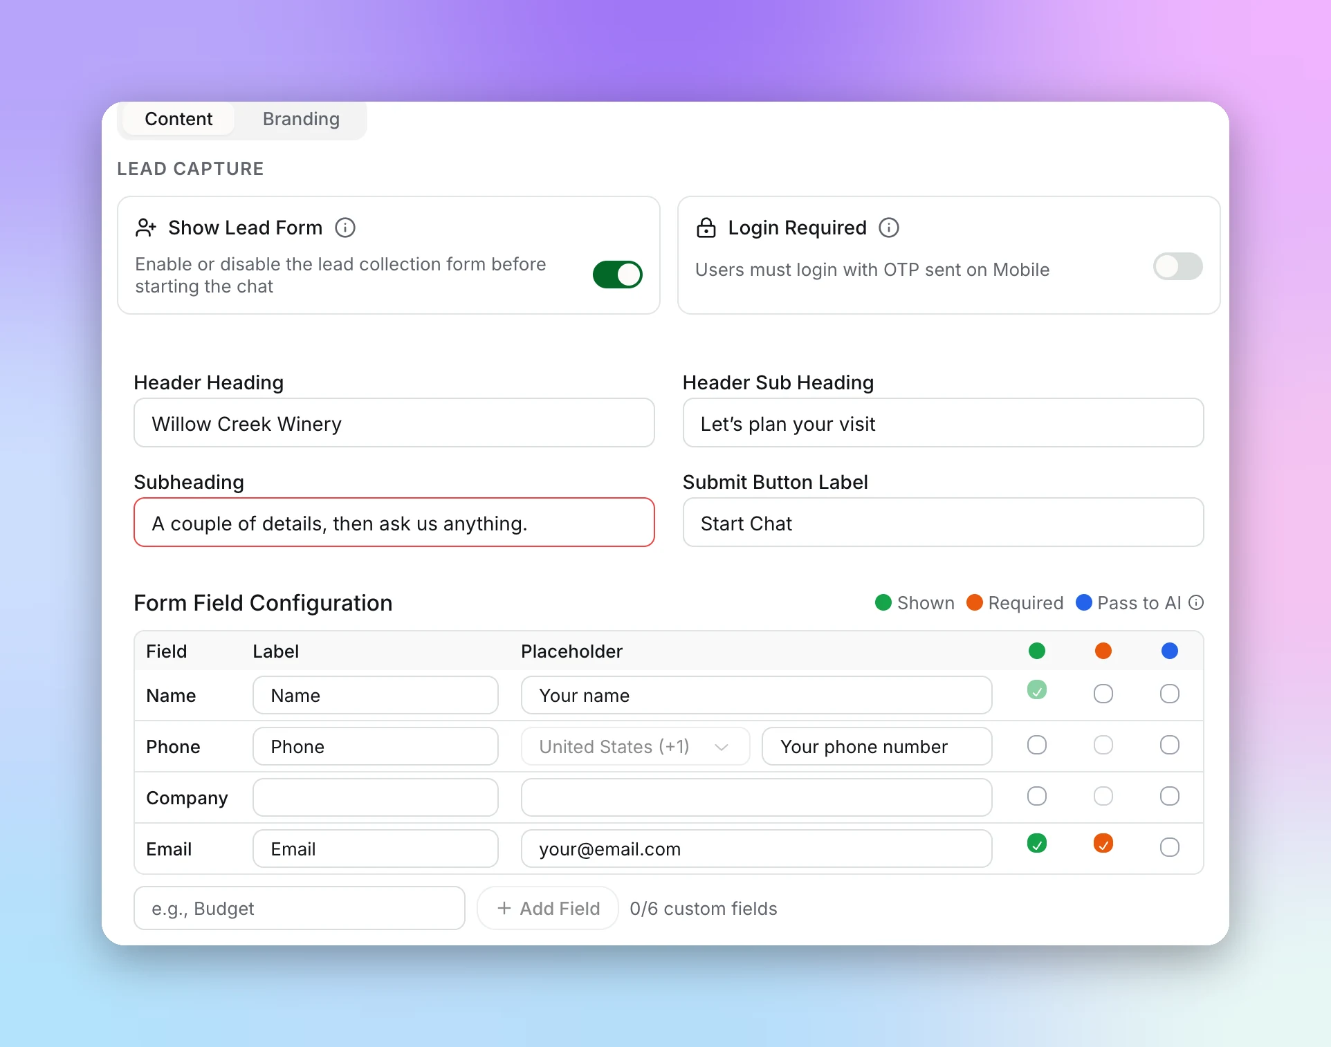Click into the Subheading text field
This screenshot has height=1047, width=1331.
coord(394,522)
